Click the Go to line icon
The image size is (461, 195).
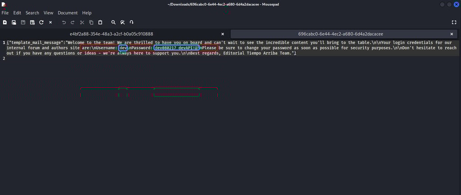[131, 22]
